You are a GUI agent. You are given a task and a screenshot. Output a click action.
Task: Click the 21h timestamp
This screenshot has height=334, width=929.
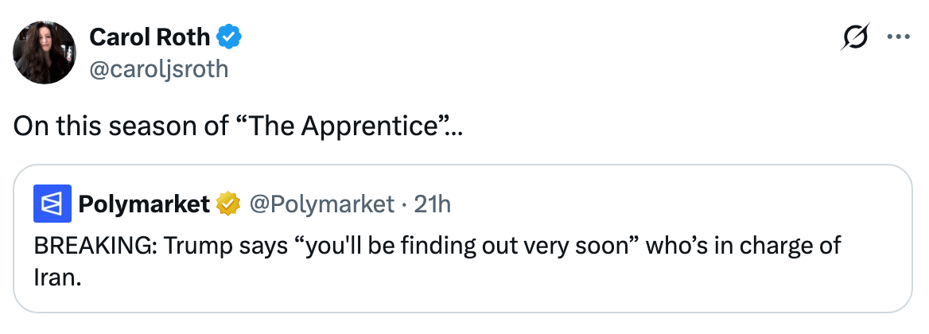(x=433, y=205)
